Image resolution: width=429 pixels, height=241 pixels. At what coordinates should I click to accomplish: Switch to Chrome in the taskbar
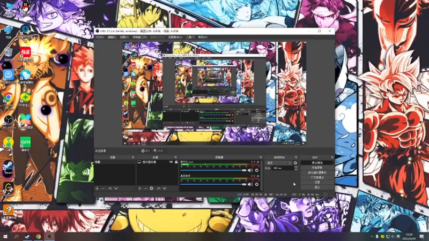click(38, 237)
